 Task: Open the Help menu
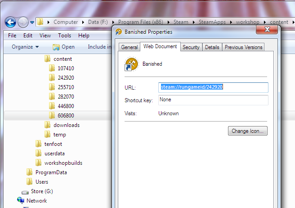pyautogui.click(x=84, y=36)
